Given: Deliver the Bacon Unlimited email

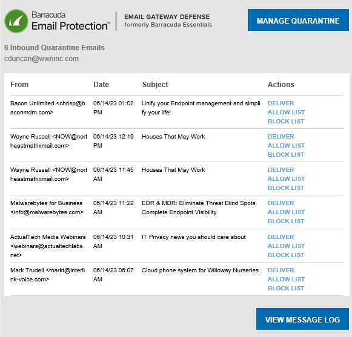Looking at the screenshot, I should pos(281,103).
